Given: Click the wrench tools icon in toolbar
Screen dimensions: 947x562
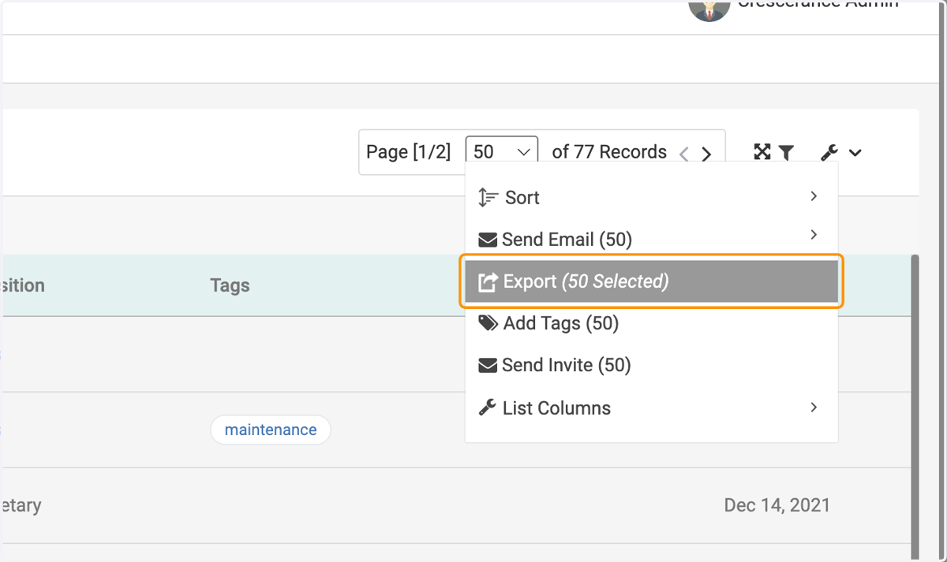Looking at the screenshot, I should pyautogui.click(x=829, y=153).
